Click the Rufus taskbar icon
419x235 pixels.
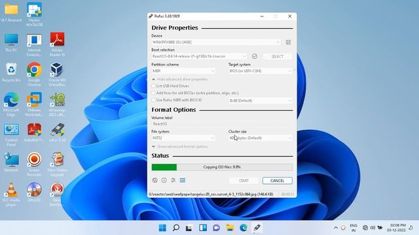tap(257, 228)
